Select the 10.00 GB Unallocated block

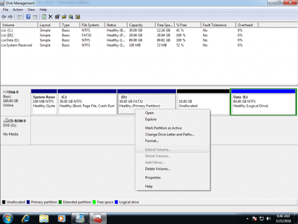coord(203,102)
